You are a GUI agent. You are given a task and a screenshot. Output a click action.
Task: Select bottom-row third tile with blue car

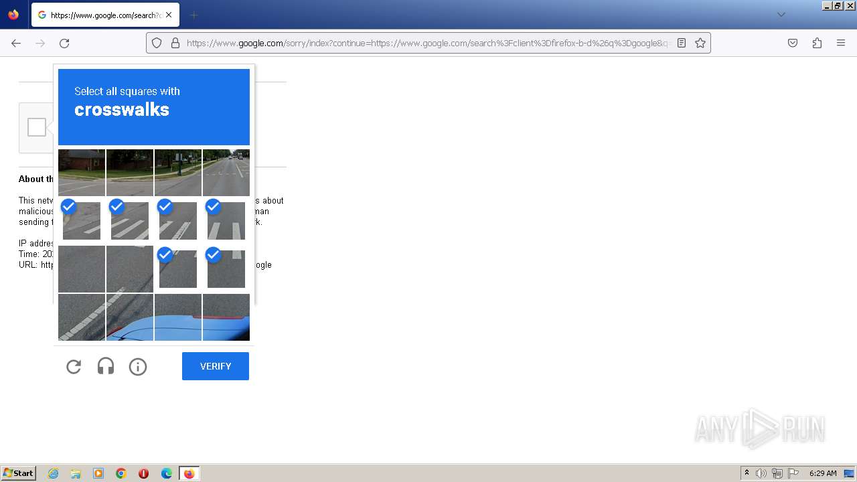coord(178,317)
